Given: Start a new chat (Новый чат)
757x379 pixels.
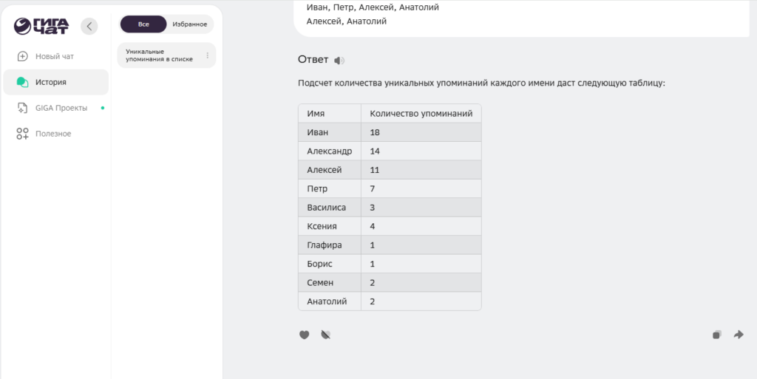Looking at the screenshot, I should coord(55,56).
